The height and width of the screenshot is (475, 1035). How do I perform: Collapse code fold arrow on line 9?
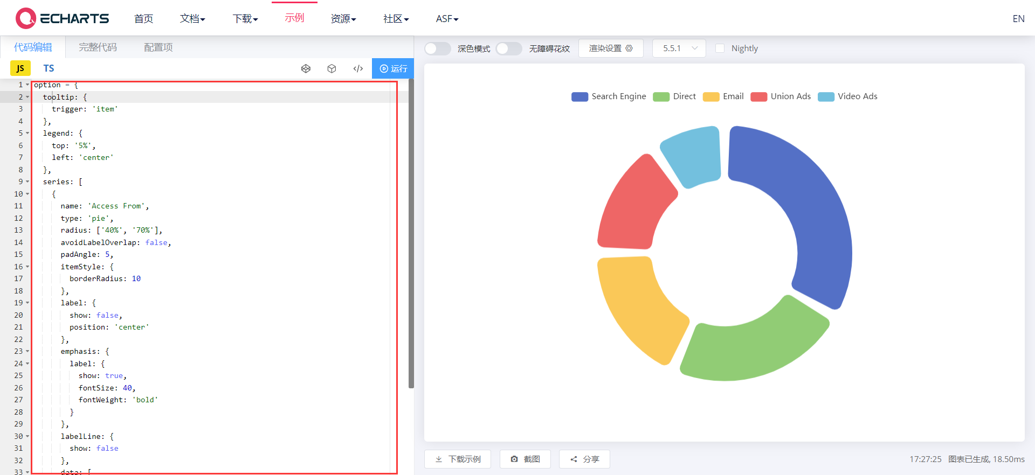point(27,181)
